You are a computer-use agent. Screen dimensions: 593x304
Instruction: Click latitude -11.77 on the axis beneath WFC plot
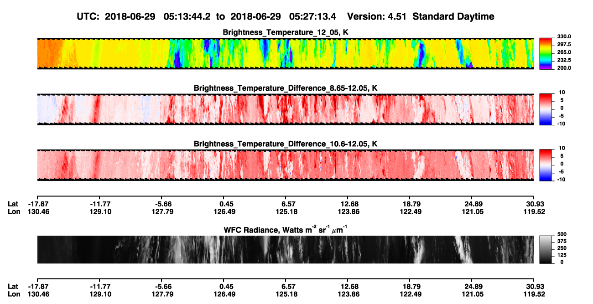[x=100, y=287]
